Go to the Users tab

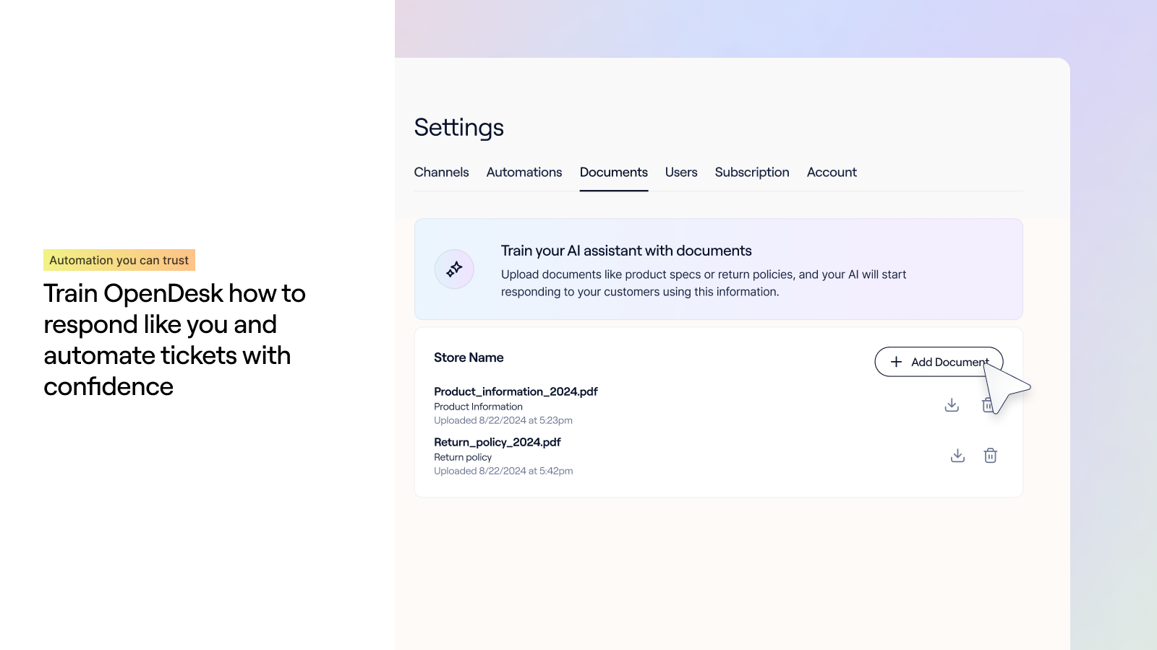click(681, 173)
